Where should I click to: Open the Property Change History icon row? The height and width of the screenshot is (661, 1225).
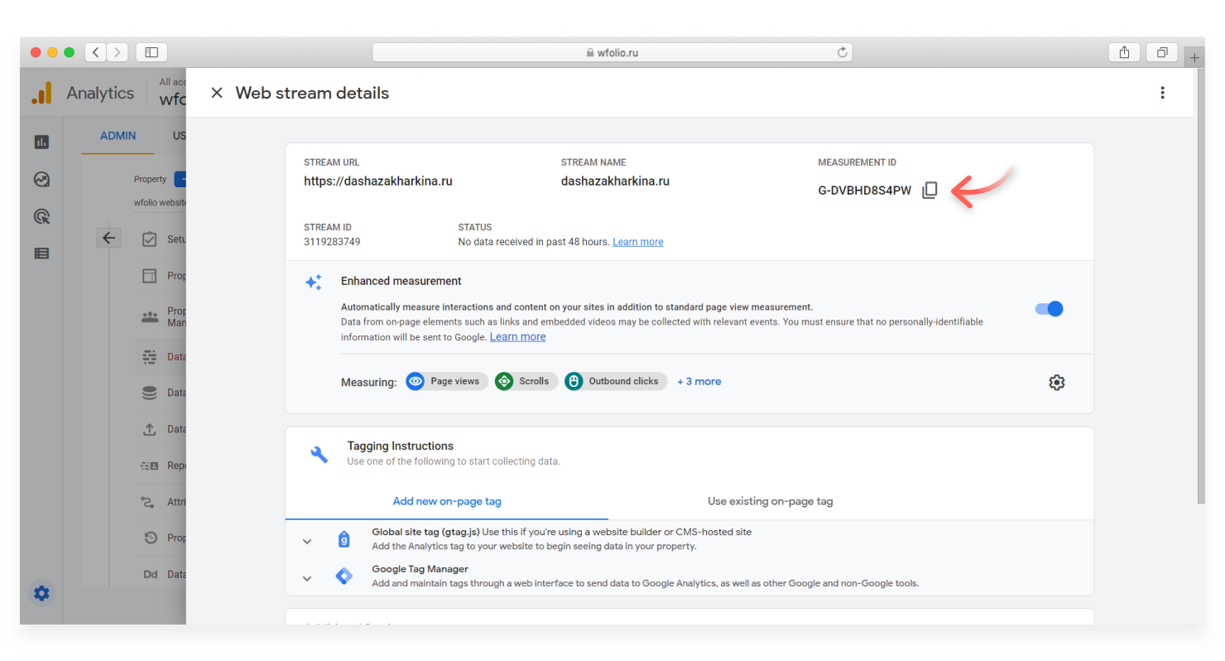coord(150,538)
